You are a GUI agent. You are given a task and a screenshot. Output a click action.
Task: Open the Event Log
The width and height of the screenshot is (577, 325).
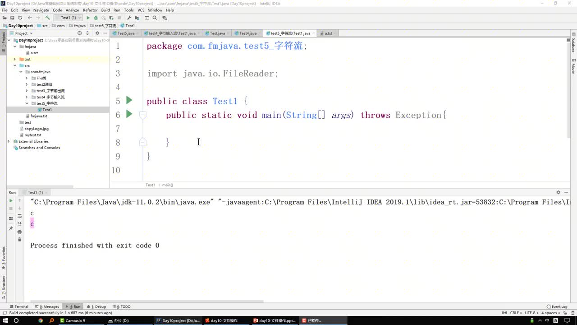(557, 306)
